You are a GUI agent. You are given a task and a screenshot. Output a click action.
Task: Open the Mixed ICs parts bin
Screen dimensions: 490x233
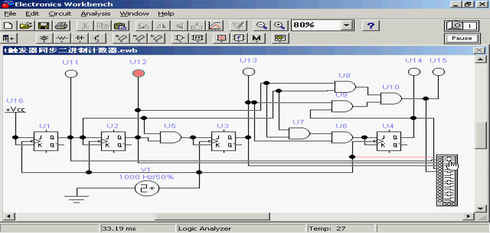138,38
